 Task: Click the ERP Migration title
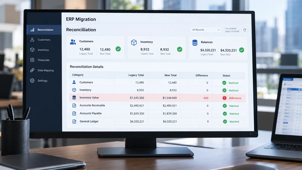(x=81, y=19)
